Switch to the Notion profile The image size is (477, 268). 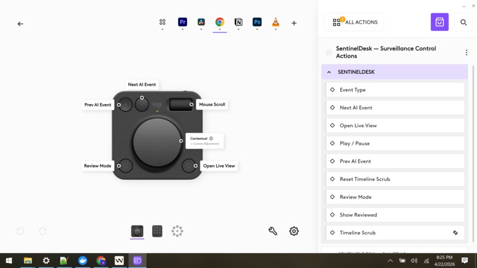coord(238,22)
